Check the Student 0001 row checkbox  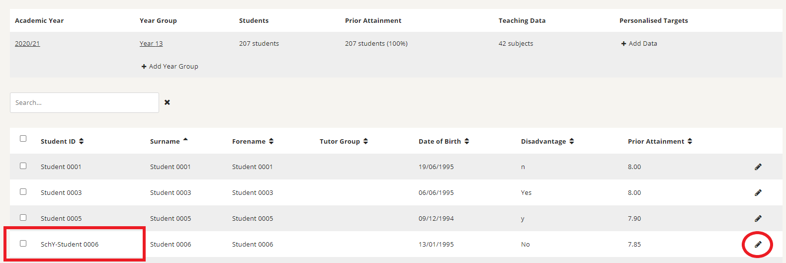click(x=23, y=166)
